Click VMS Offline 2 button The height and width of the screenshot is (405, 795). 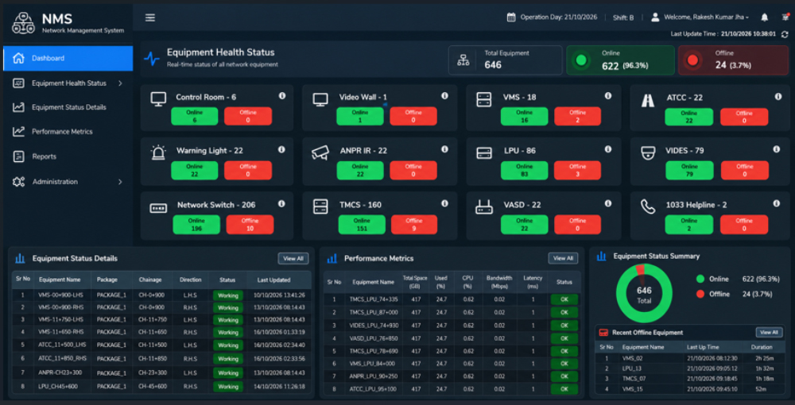coord(577,117)
